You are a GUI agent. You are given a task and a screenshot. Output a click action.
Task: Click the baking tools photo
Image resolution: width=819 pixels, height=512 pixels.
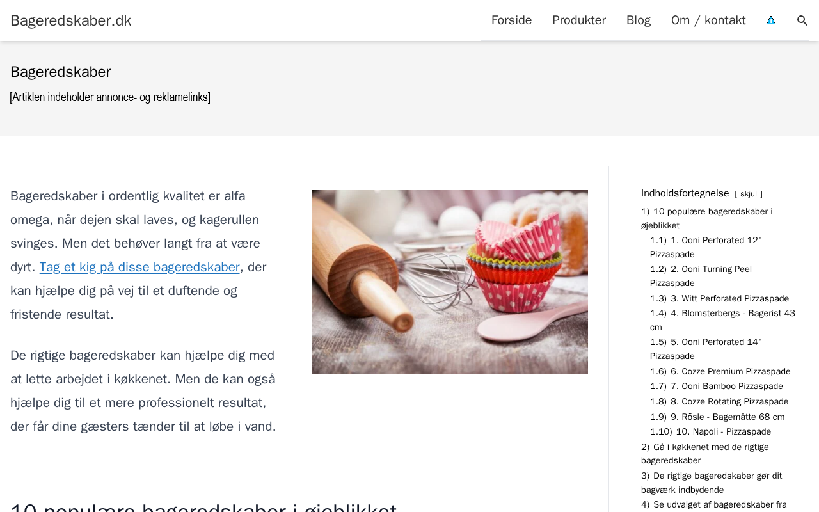click(x=450, y=282)
